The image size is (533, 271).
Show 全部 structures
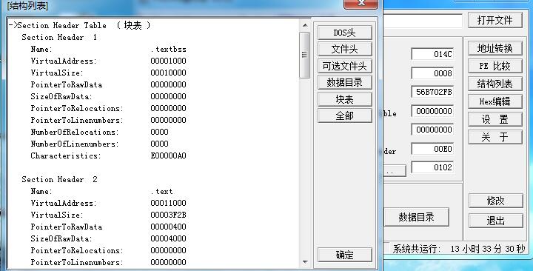pos(345,116)
